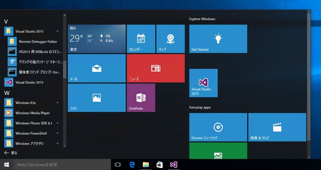Open the Get Started lightbulb tile
This screenshot has width=321, height=170.
218,38
